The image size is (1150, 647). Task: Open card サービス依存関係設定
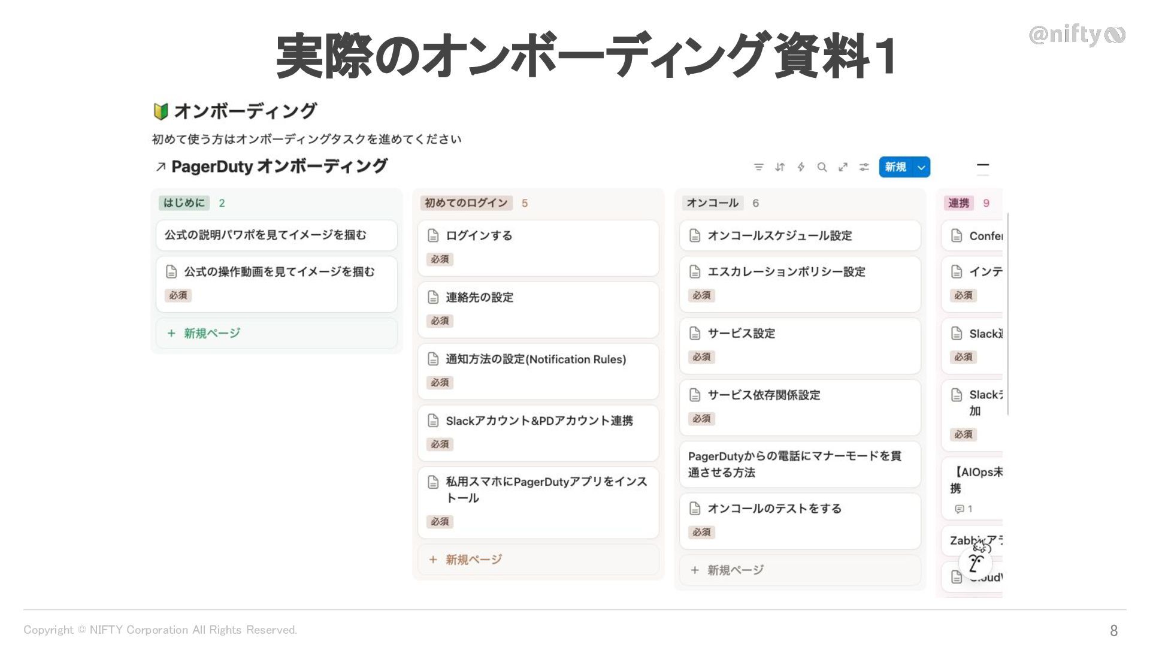point(764,395)
